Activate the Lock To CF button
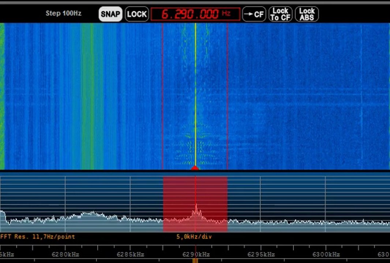 tap(280, 14)
